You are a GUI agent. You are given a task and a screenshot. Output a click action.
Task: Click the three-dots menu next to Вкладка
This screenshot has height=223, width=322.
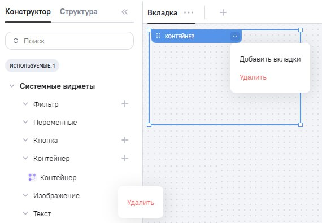(x=189, y=12)
